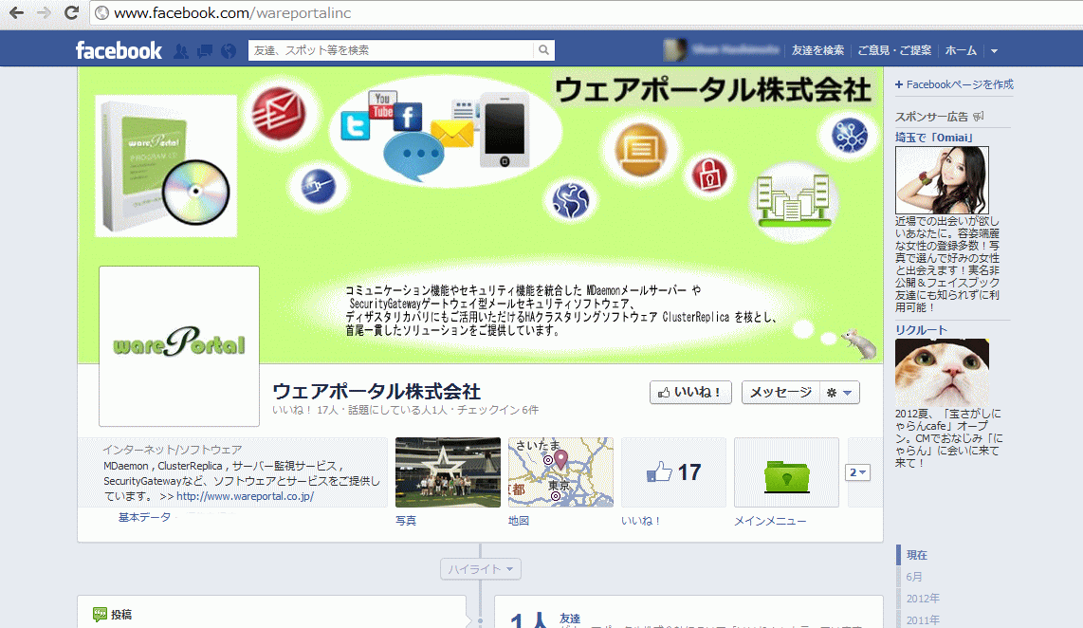Click the warePortal profile picture
This screenshot has height=628, width=1083.
coord(179,345)
